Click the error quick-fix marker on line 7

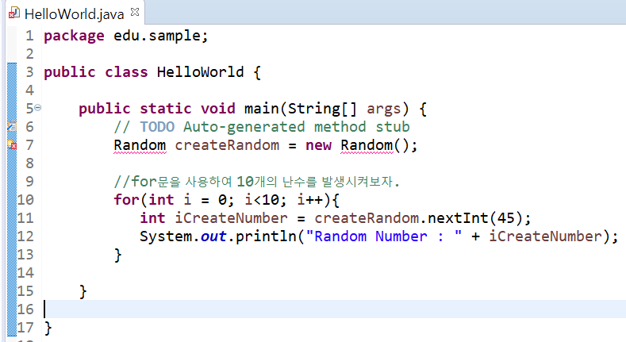pyautogui.click(x=11, y=145)
